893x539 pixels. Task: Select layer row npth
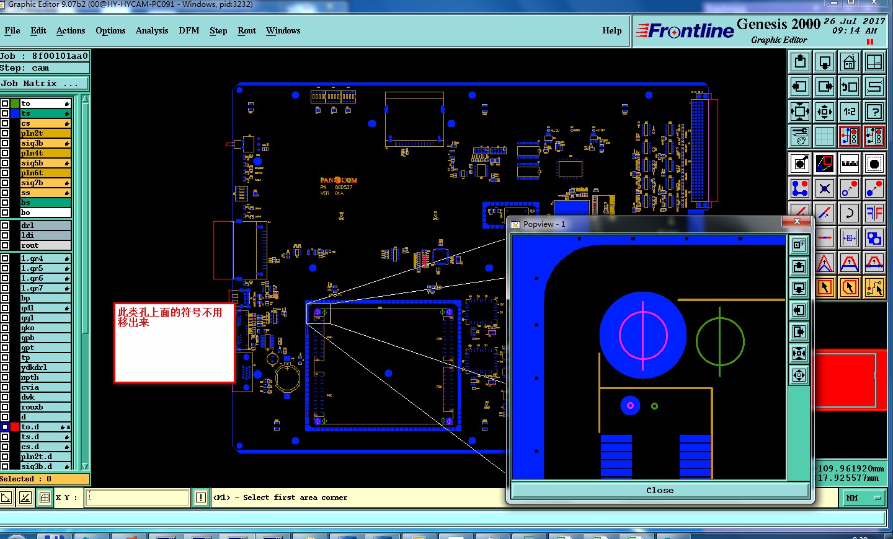[x=45, y=377]
